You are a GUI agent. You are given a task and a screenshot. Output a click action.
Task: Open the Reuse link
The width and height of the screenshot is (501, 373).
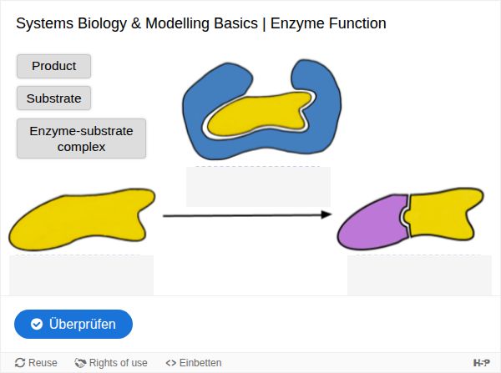pos(36,363)
